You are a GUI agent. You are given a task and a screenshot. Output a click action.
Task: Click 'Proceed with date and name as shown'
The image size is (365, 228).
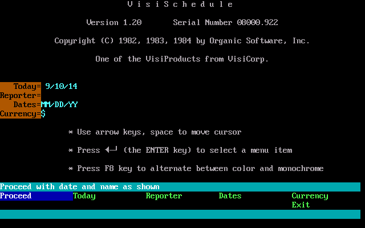pyautogui.click(x=80, y=186)
